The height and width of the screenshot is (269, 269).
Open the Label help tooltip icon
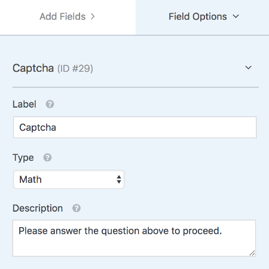coord(50,104)
